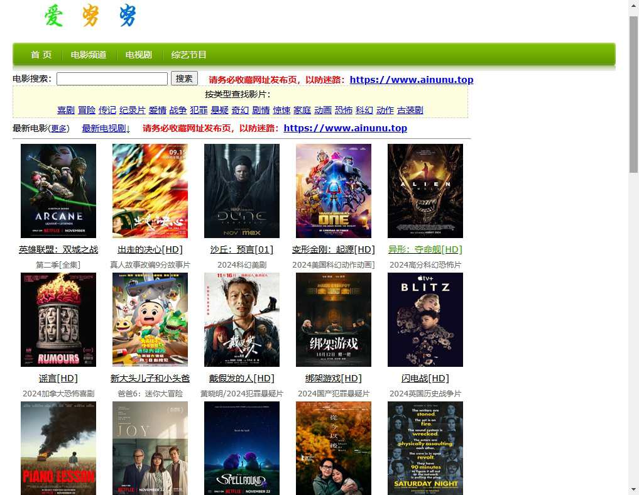Open the Arcane poster thumbnail
The height and width of the screenshot is (495, 639).
pyautogui.click(x=58, y=191)
